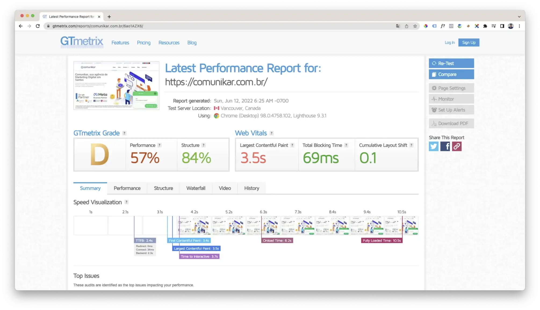
Task: Click Set Up Alerts
Action: (451, 110)
